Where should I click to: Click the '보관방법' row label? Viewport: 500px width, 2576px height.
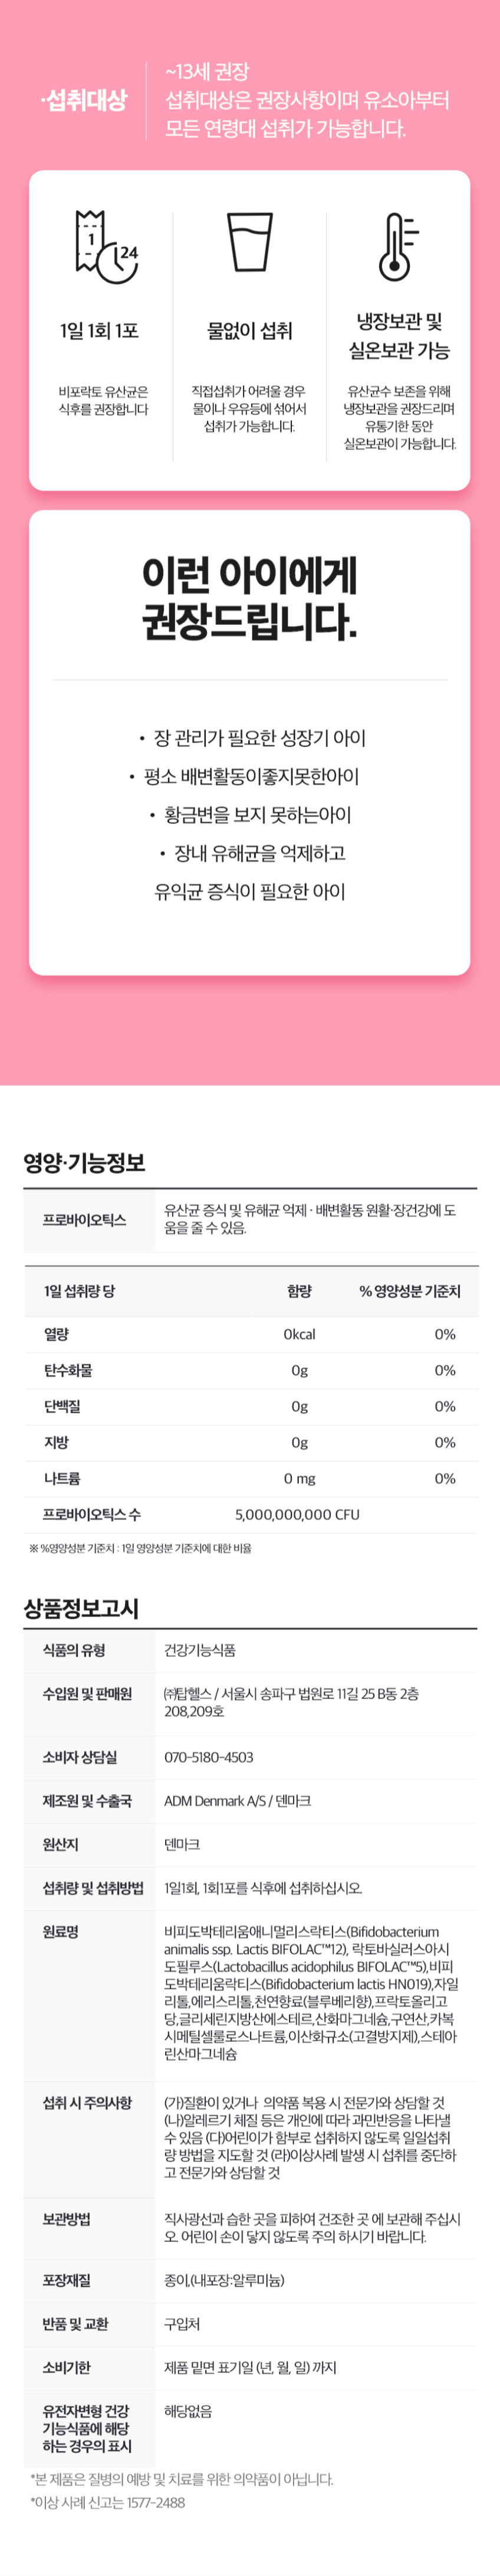pos(66,2219)
